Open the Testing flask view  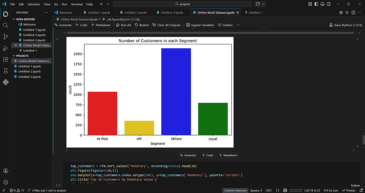(5, 71)
